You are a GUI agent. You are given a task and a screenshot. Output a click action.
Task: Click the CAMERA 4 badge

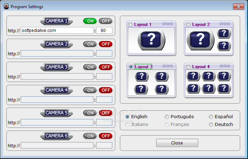click(x=57, y=90)
